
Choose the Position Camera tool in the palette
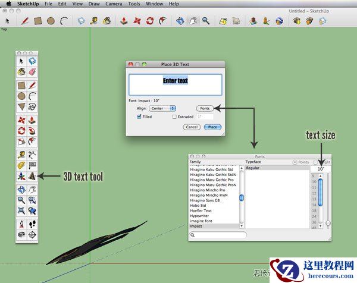(x=21, y=224)
